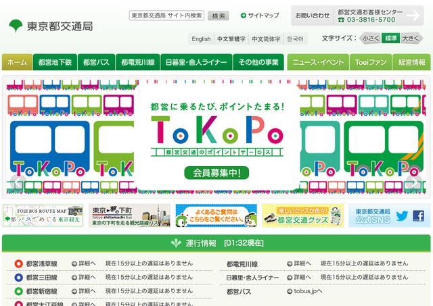Advance to next carousel slide arrow
Screen dimensions: 433x306
[x=413, y=182]
